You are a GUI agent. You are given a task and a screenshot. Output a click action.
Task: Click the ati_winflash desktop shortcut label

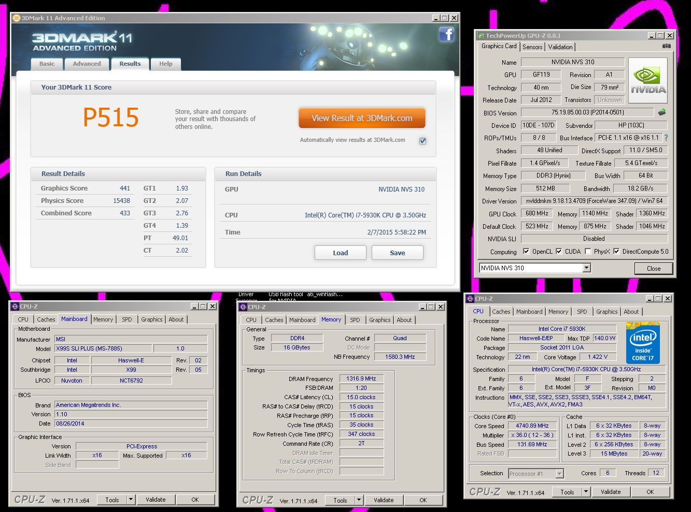click(x=325, y=294)
